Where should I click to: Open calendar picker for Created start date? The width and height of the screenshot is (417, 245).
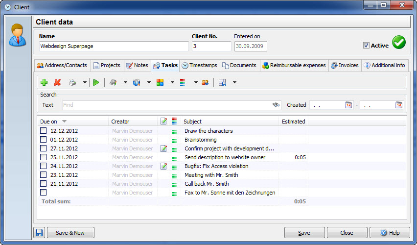pos(348,105)
